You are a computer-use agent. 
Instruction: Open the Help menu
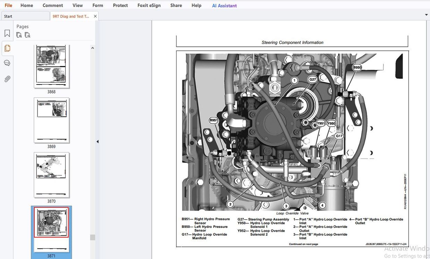pyautogui.click(x=196, y=6)
